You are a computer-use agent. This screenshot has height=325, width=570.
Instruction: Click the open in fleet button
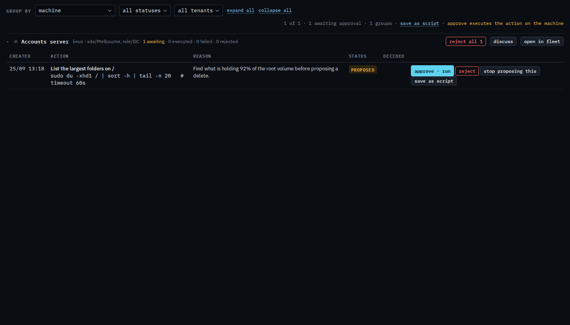[x=542, y=42]
